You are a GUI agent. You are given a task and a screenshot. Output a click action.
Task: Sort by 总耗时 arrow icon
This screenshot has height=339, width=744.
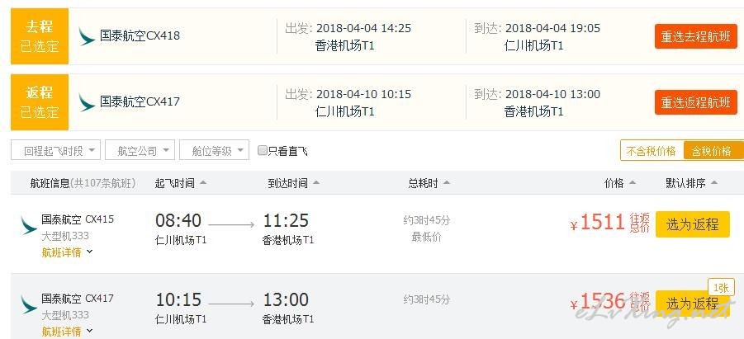(x=447, y=183)
